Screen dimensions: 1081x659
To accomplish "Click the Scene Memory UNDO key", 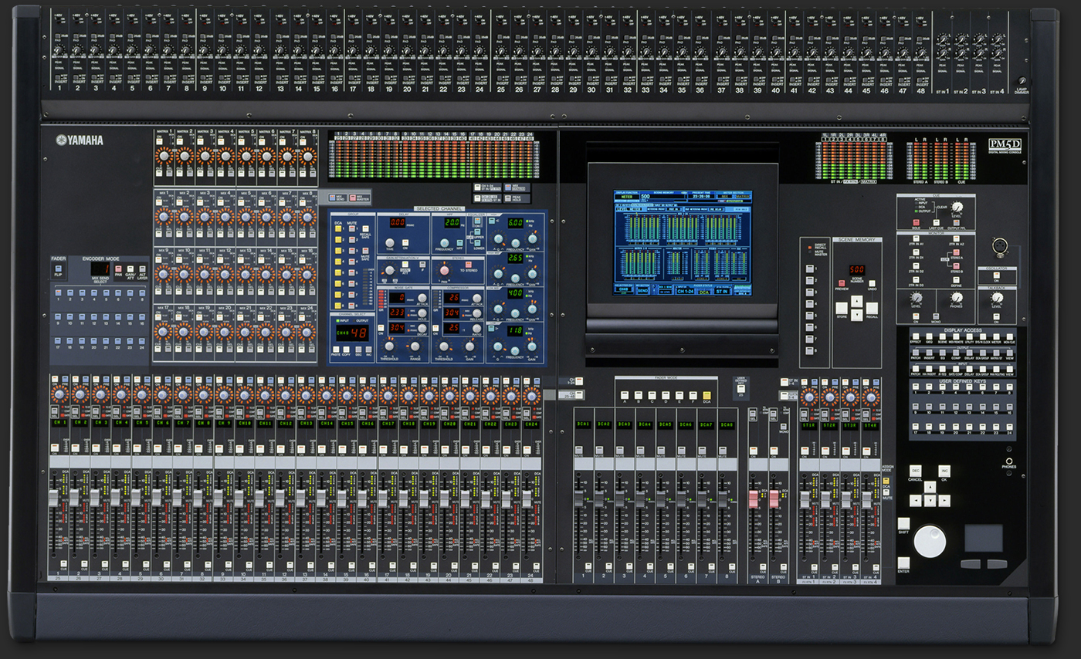I will 872,283.
